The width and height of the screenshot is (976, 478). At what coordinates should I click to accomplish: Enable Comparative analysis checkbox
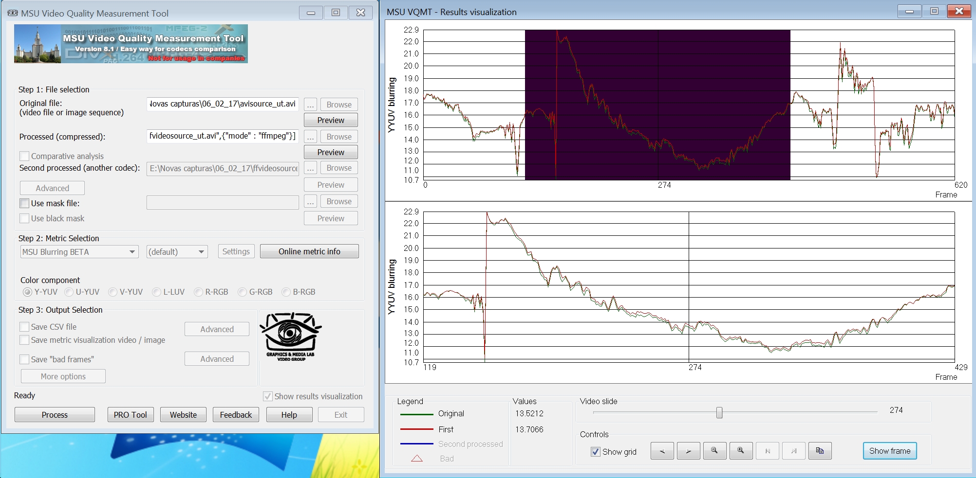click(24, 156)
